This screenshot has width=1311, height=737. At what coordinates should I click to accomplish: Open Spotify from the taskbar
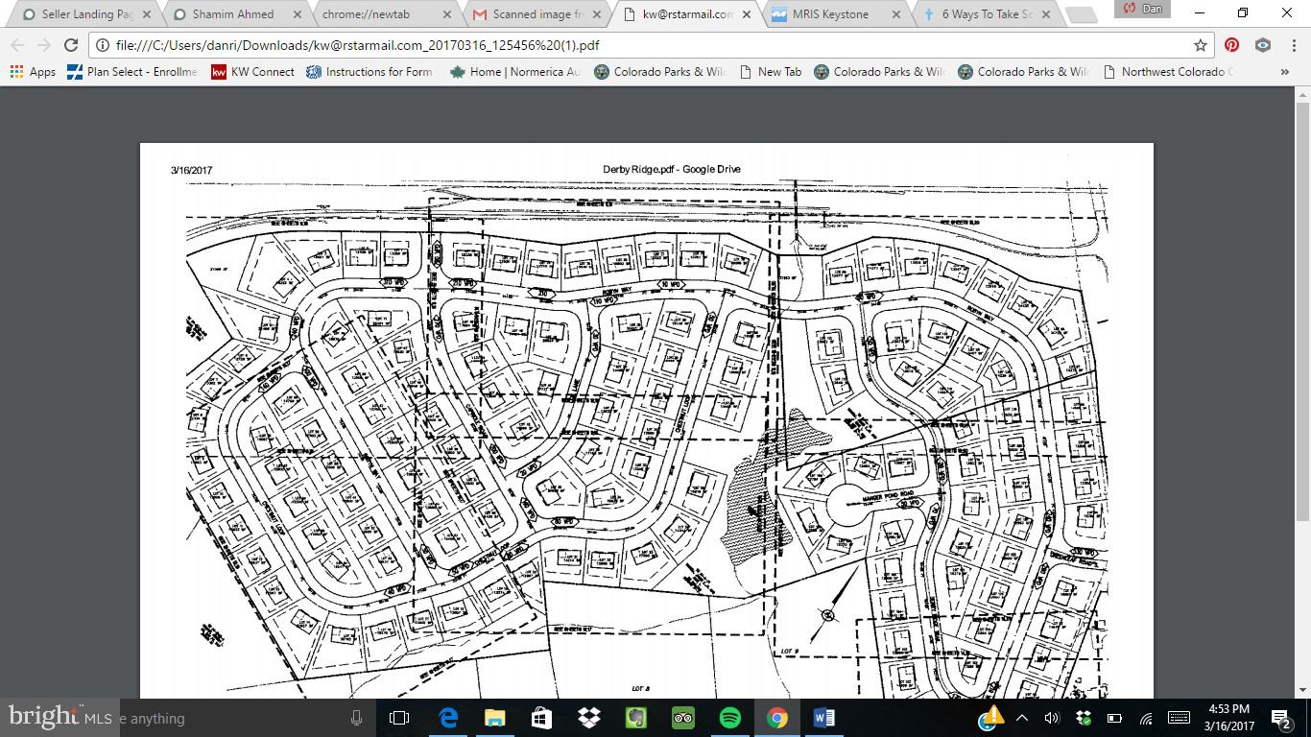(729, 718)
